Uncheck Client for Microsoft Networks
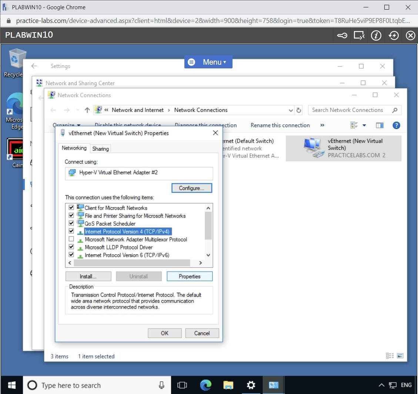 pyautogui.click(x=71, y=207)
